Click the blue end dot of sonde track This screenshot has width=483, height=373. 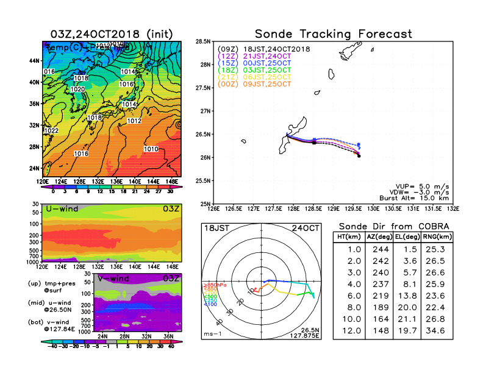click(359, 144)
